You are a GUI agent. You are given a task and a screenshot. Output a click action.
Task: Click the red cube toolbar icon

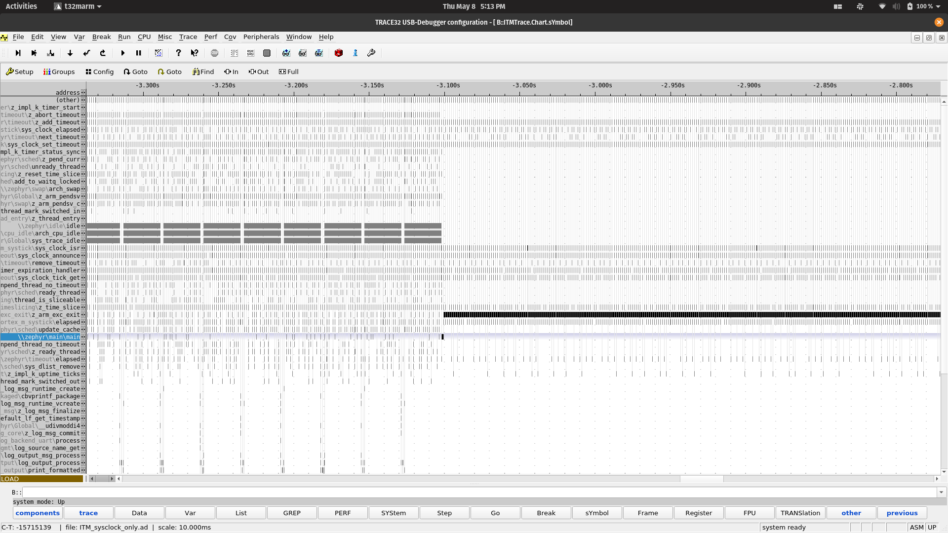[x=339, y=53]
